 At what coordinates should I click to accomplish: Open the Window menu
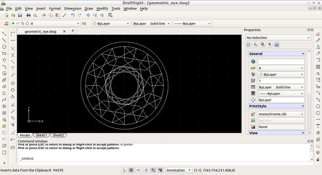point(130,8)
